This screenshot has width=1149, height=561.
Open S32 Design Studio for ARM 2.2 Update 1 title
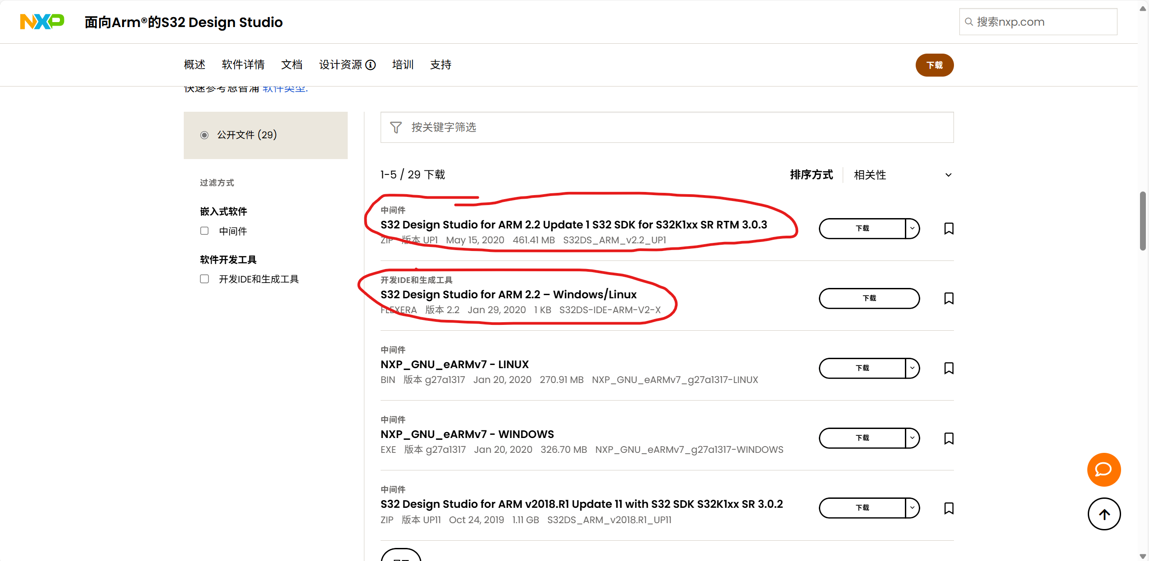click(x=573, y=225)
